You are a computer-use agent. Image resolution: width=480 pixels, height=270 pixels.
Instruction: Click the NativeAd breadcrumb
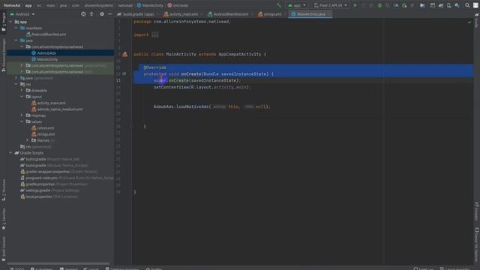pos(12,5)
